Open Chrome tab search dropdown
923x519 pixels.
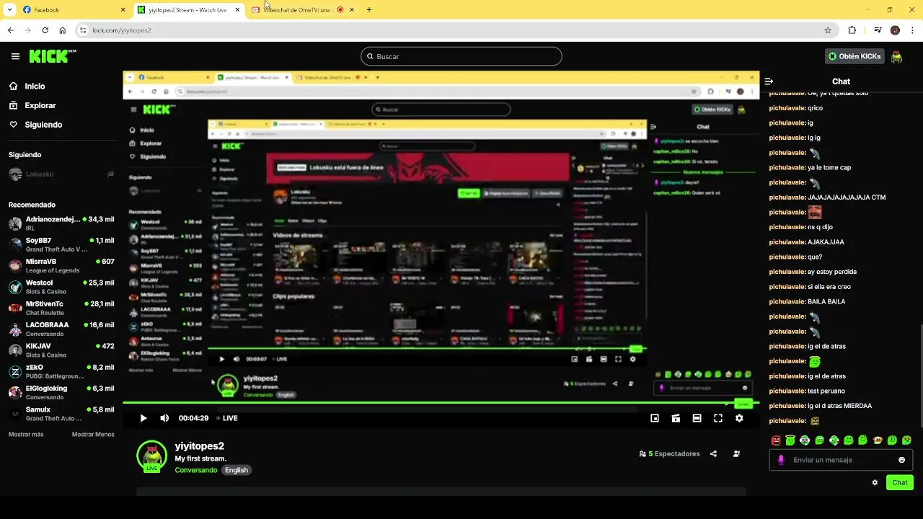(x=9, y=10)
